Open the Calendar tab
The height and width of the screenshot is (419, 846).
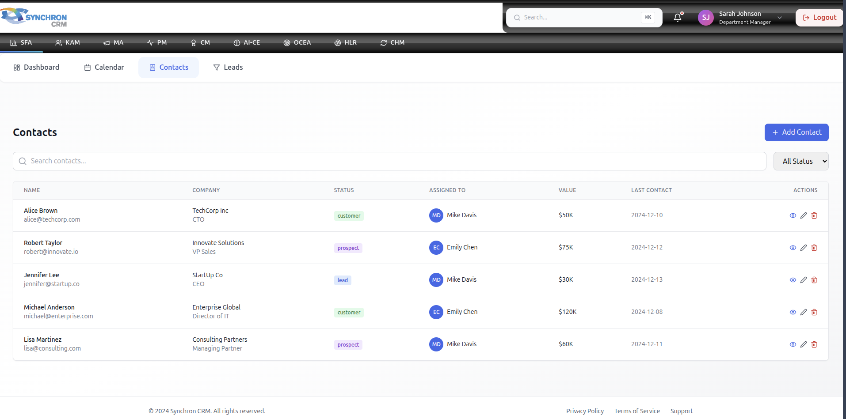pyautogui.click(x=104, y=68)
